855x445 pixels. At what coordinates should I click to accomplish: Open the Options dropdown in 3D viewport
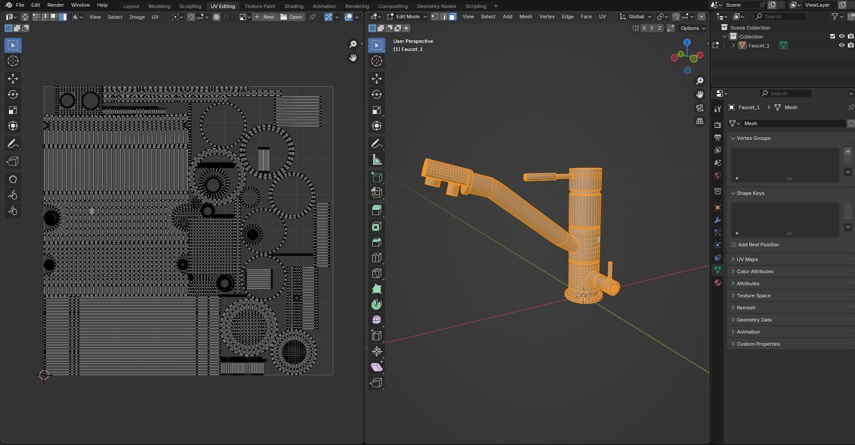[x=693, y=28]
